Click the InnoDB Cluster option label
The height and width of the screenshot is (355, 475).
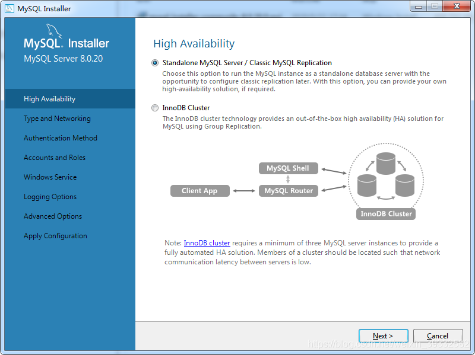[x=186, y=108]
